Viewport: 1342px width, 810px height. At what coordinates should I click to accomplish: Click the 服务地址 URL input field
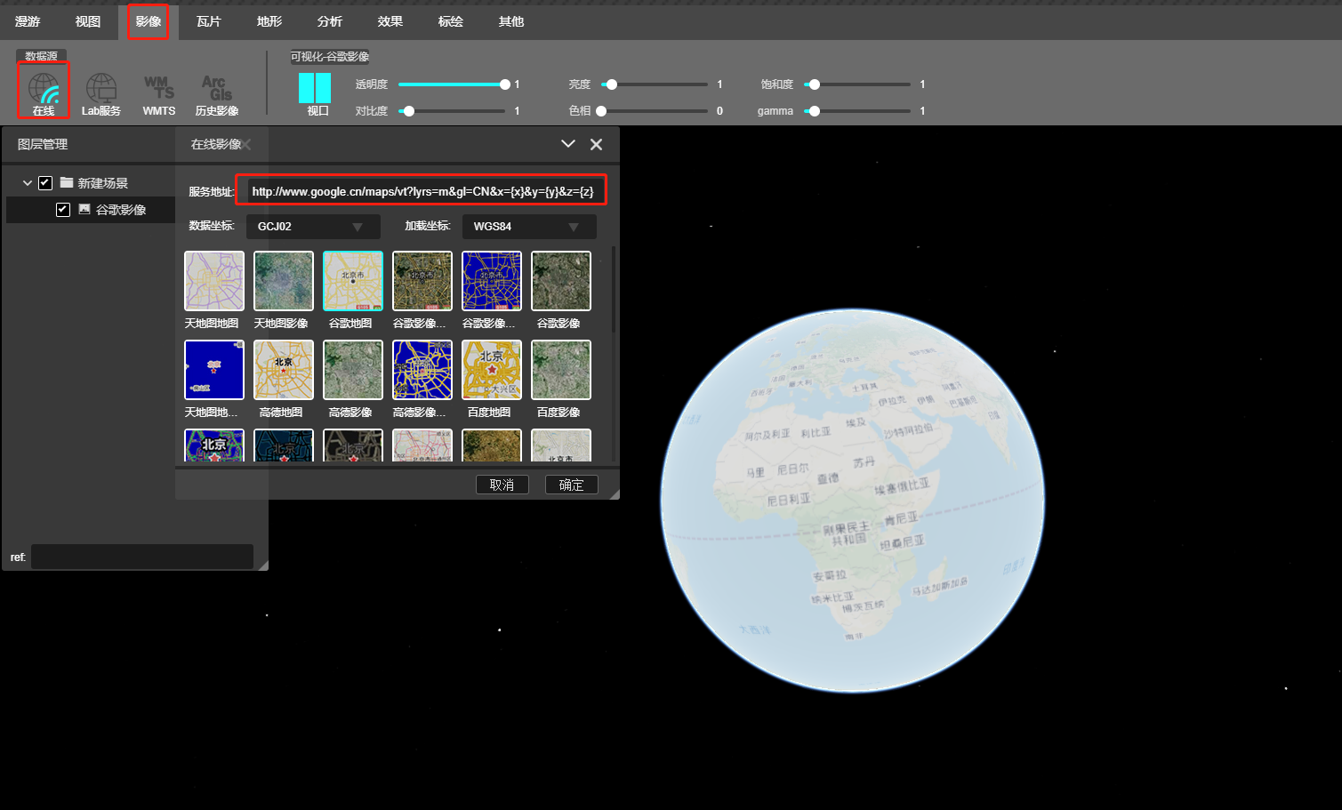[x=422, y=190]
